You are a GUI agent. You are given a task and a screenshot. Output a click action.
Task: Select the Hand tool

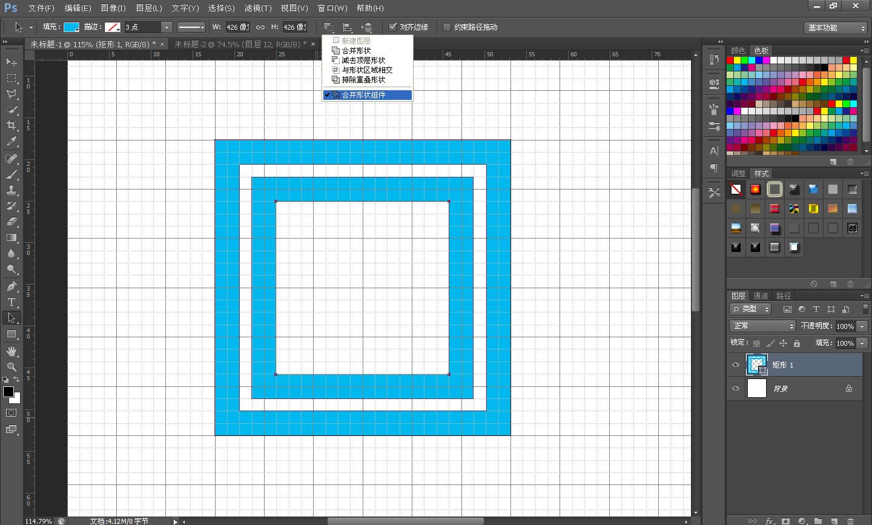(12, 351)
